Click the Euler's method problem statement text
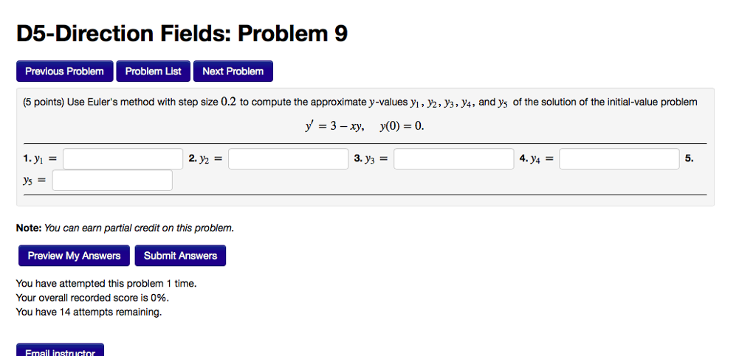The image size is (756, 356). 369,102
